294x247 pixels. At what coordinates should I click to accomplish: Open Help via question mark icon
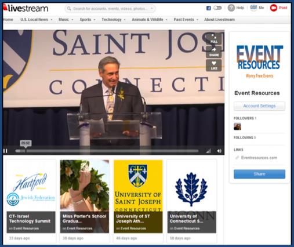coord(231,8)
